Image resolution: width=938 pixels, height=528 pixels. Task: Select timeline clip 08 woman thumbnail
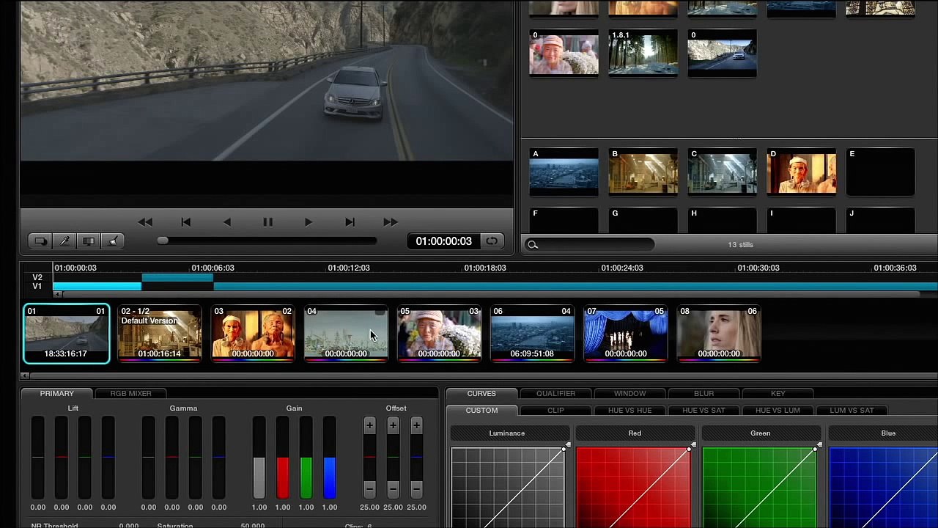pyautogui.click(x=718, y=334)
